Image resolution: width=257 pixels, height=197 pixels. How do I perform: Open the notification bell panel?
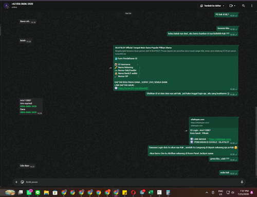click(x=252, y=192)
